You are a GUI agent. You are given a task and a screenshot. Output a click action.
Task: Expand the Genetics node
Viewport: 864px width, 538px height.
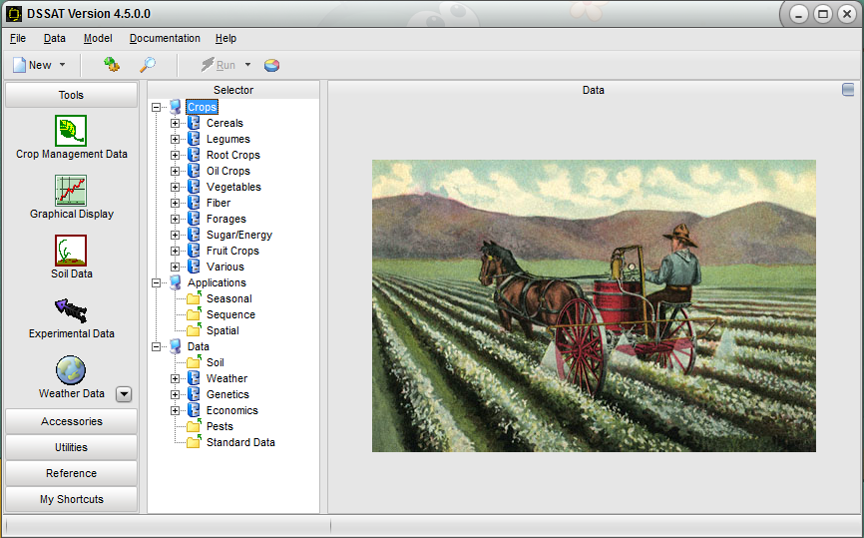pyautogui.click(x=175, y=394)
